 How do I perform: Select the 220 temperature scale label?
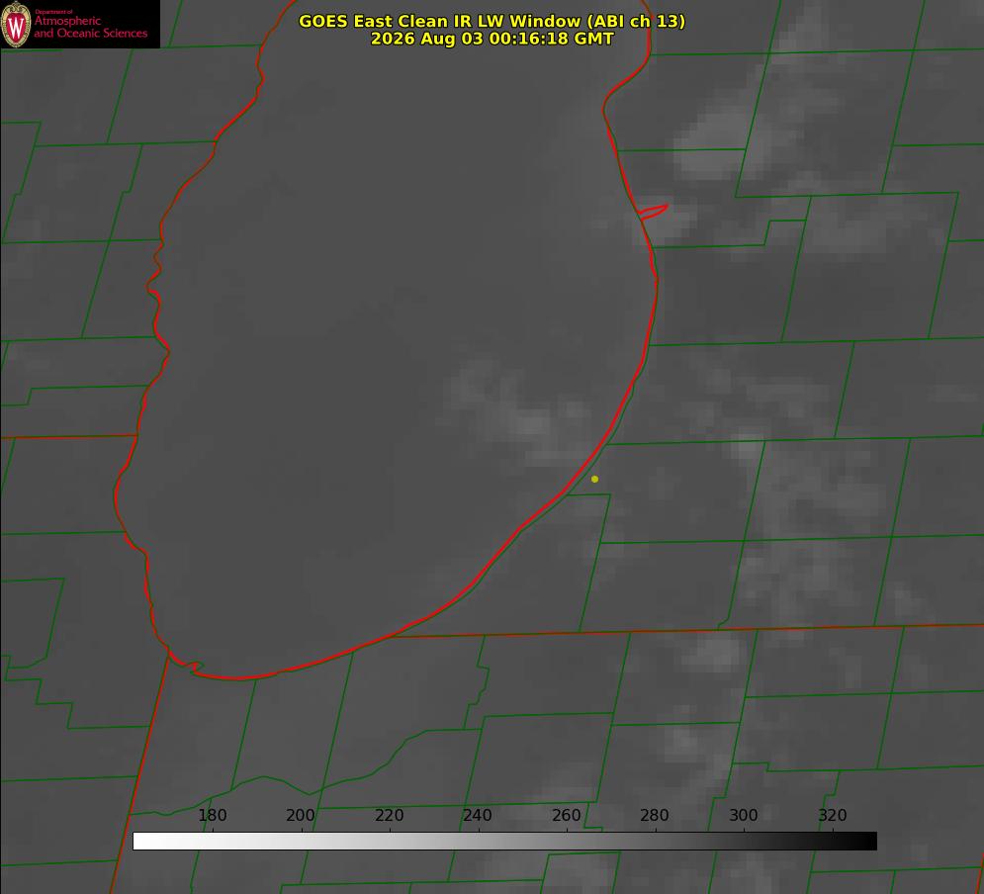pyautogui.click(x=389, y=815)
